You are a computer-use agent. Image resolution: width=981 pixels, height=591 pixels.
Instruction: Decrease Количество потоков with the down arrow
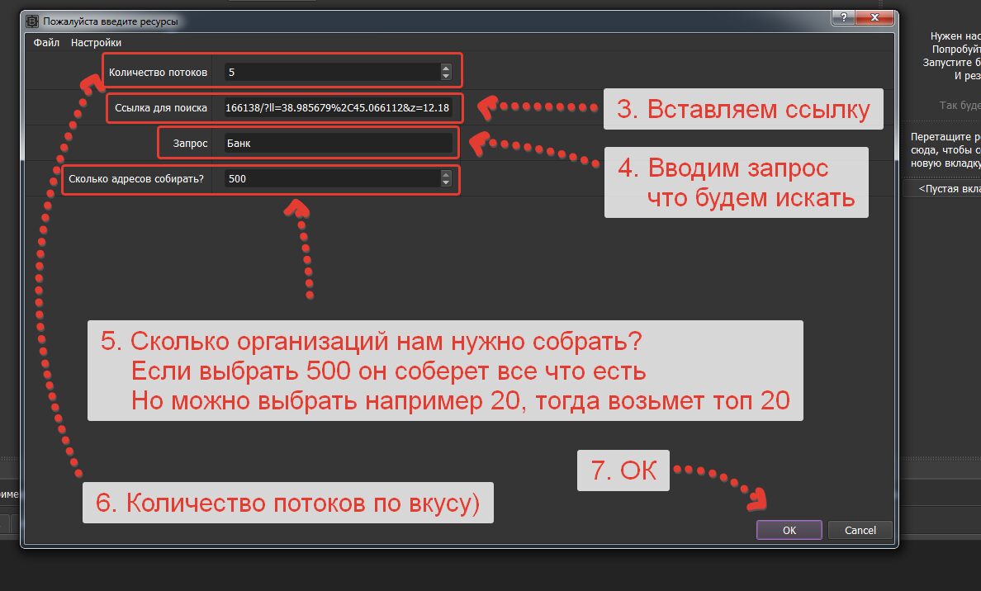(446, 76)
